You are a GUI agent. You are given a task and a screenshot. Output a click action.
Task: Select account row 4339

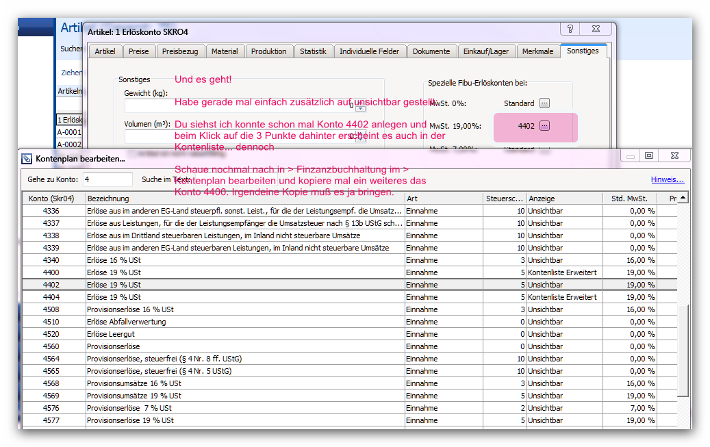(x=350, y=248)
